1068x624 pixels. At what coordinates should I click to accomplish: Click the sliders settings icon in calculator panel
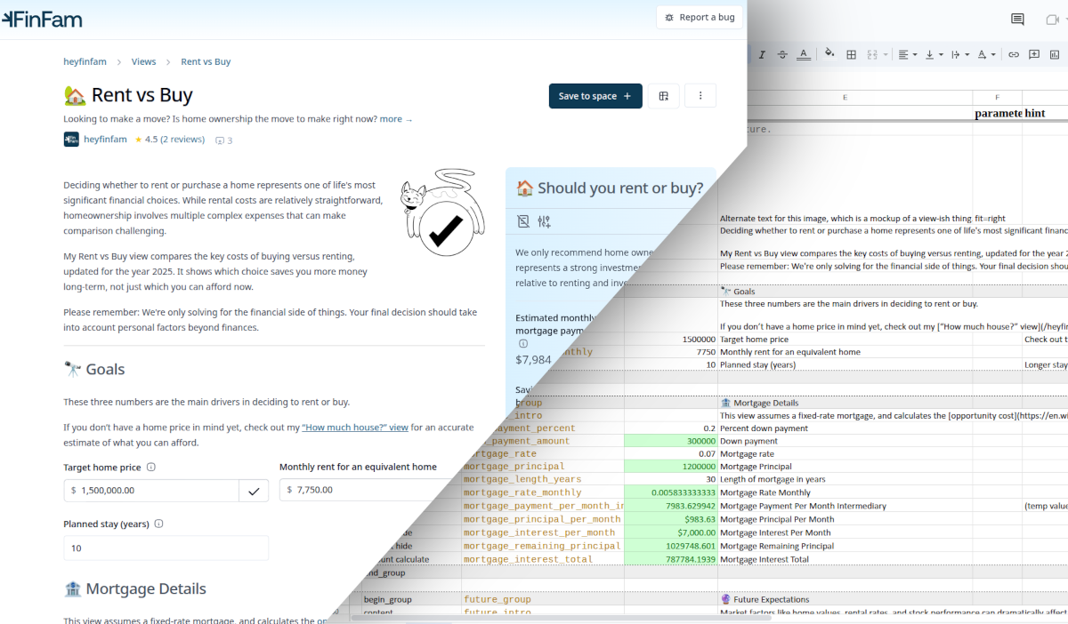(544, 221)
